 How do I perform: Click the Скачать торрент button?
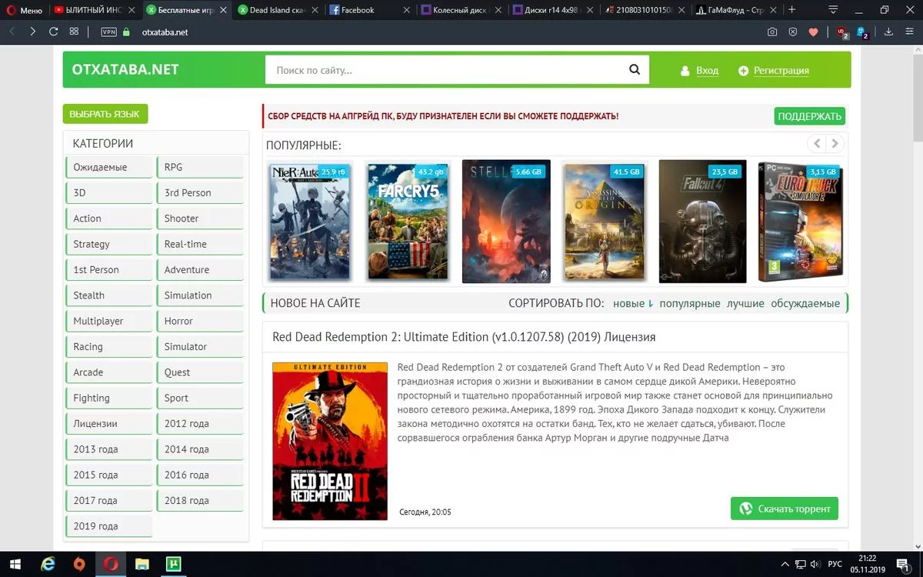[784, 509]
